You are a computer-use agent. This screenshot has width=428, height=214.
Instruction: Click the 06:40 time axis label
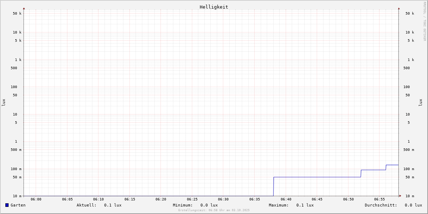point(286,199)
